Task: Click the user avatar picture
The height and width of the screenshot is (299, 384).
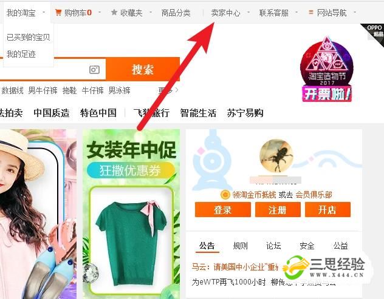Action: pyautogui.click(x=276, y=156)
